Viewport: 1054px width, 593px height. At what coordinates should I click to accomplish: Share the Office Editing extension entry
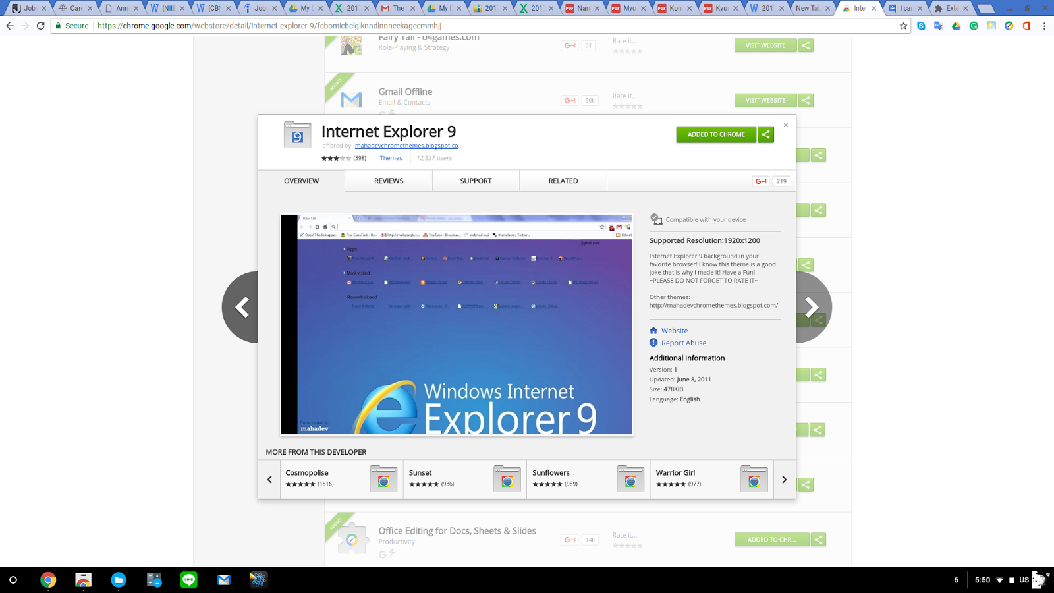(818, 540)
